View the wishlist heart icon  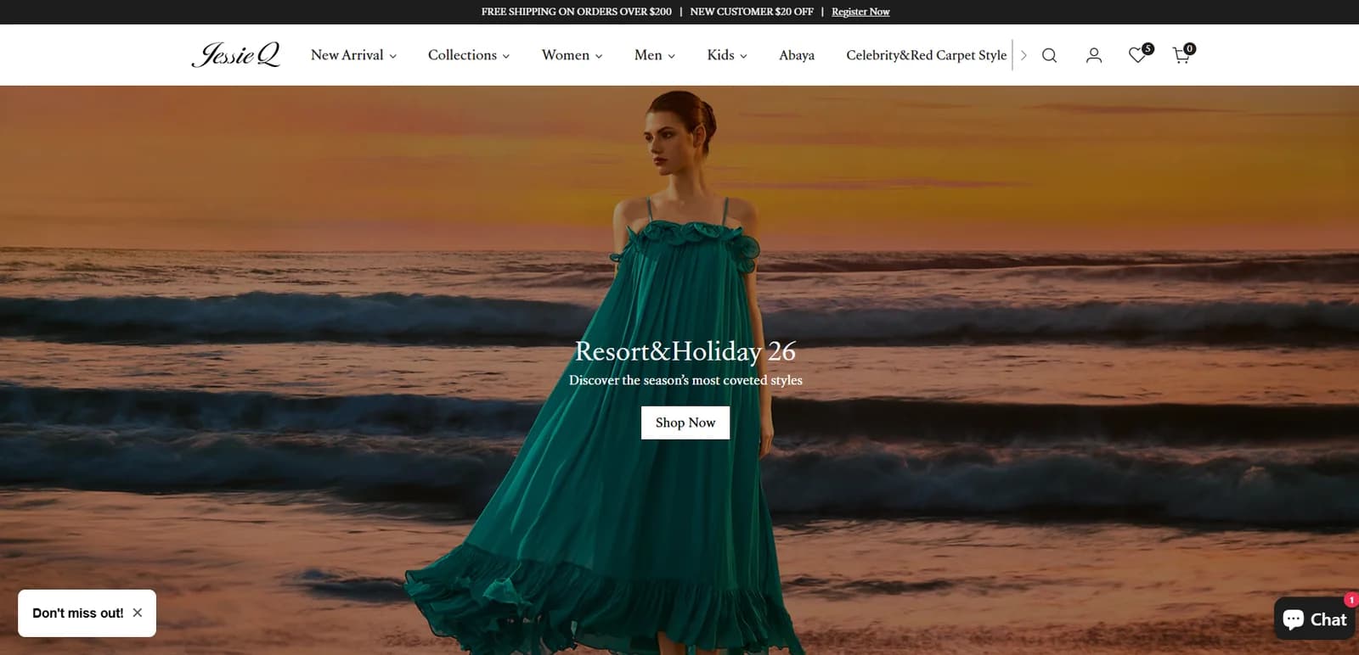[x=1139, y=54]
